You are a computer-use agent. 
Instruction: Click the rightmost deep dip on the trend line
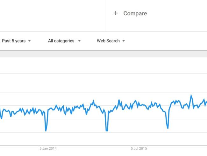coord(168,128)
